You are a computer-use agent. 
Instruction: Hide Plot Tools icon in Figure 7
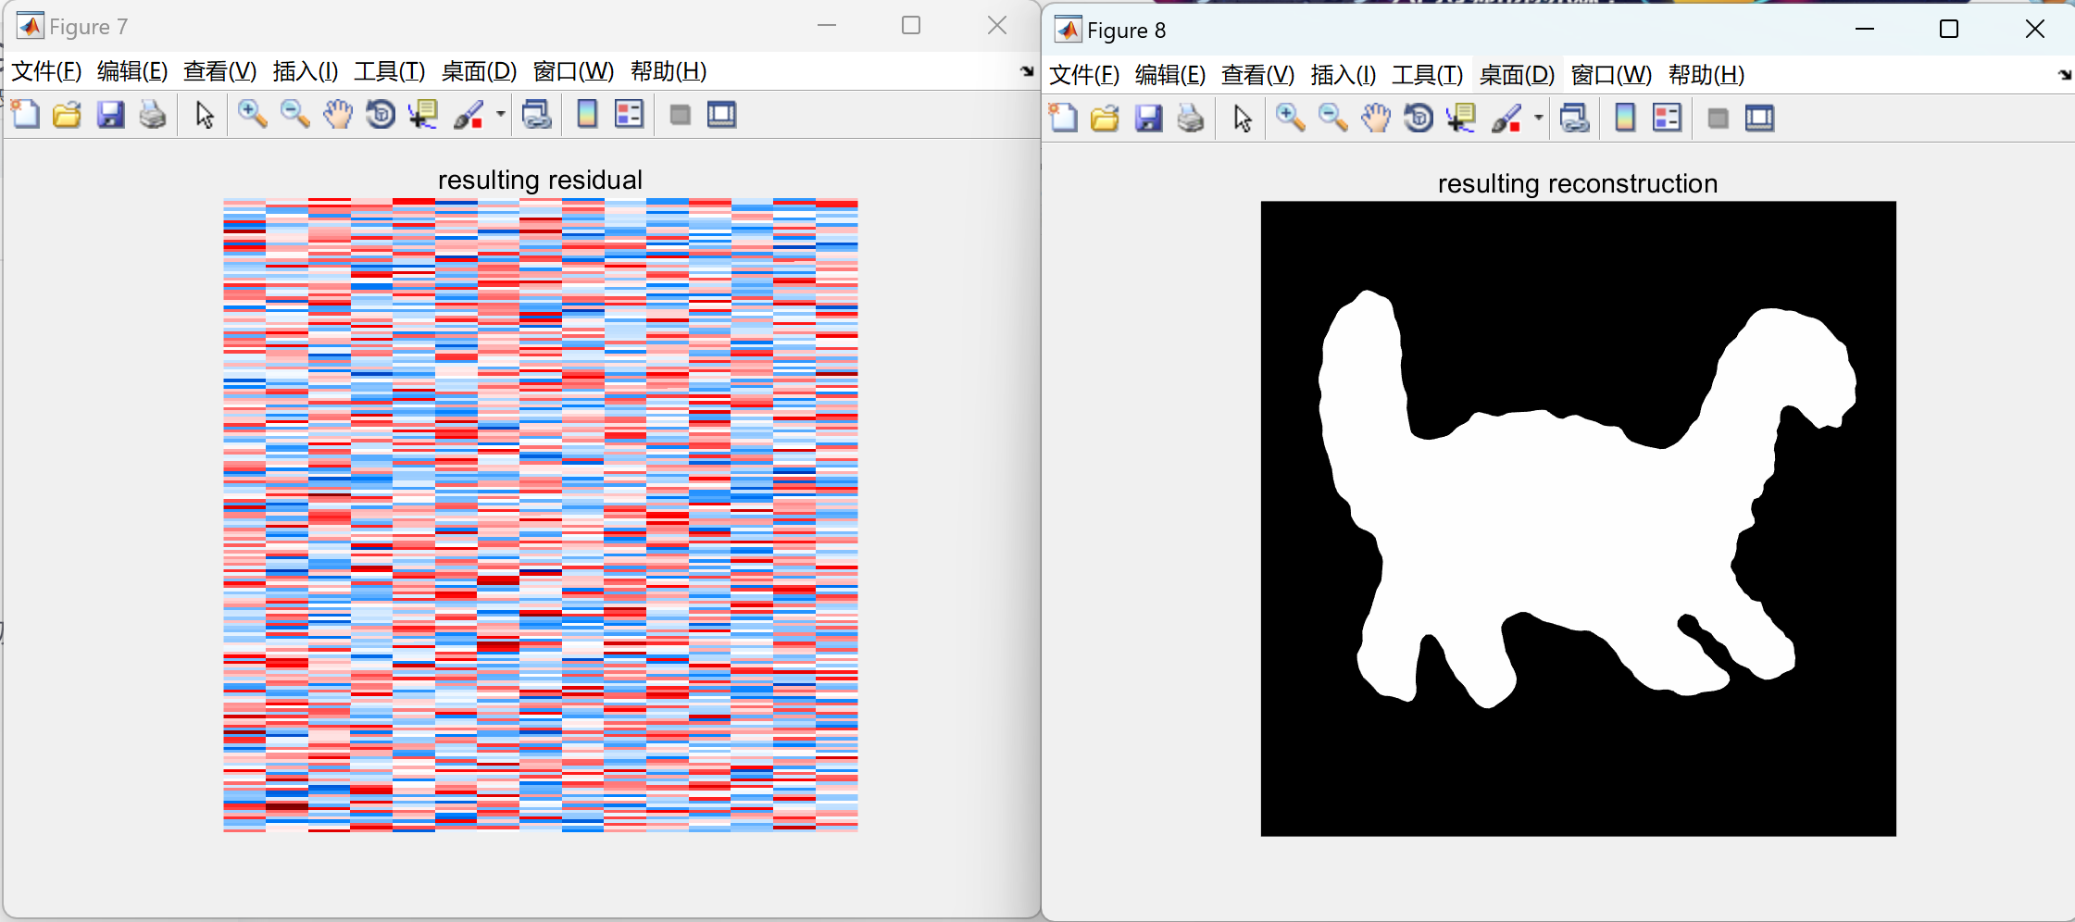tap(680, 115)
